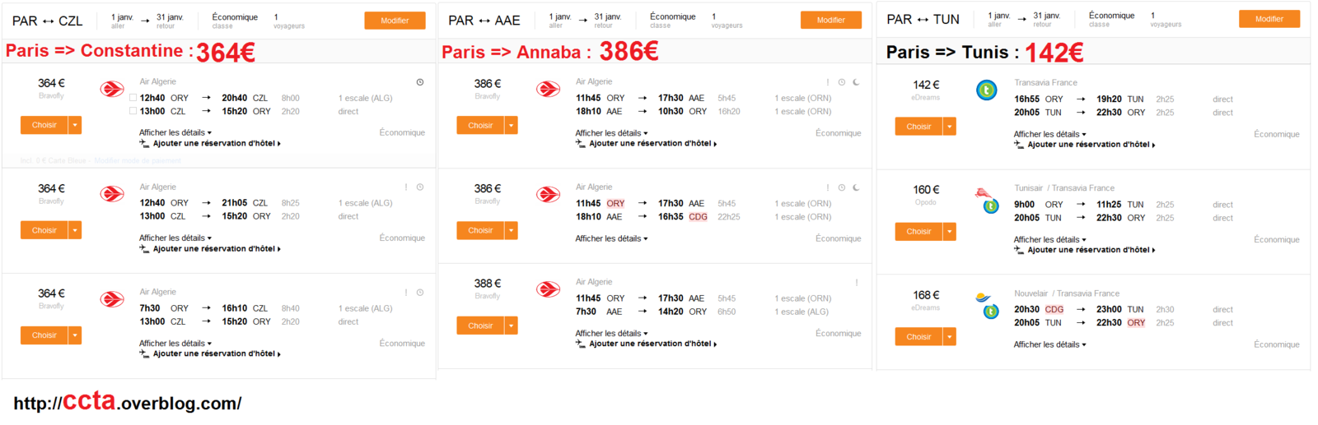Screen dimensions: 1318x425
Task: Click Ajouter une réservation d'hôtel on 160 € flight
Action: tap(1091, 250)
